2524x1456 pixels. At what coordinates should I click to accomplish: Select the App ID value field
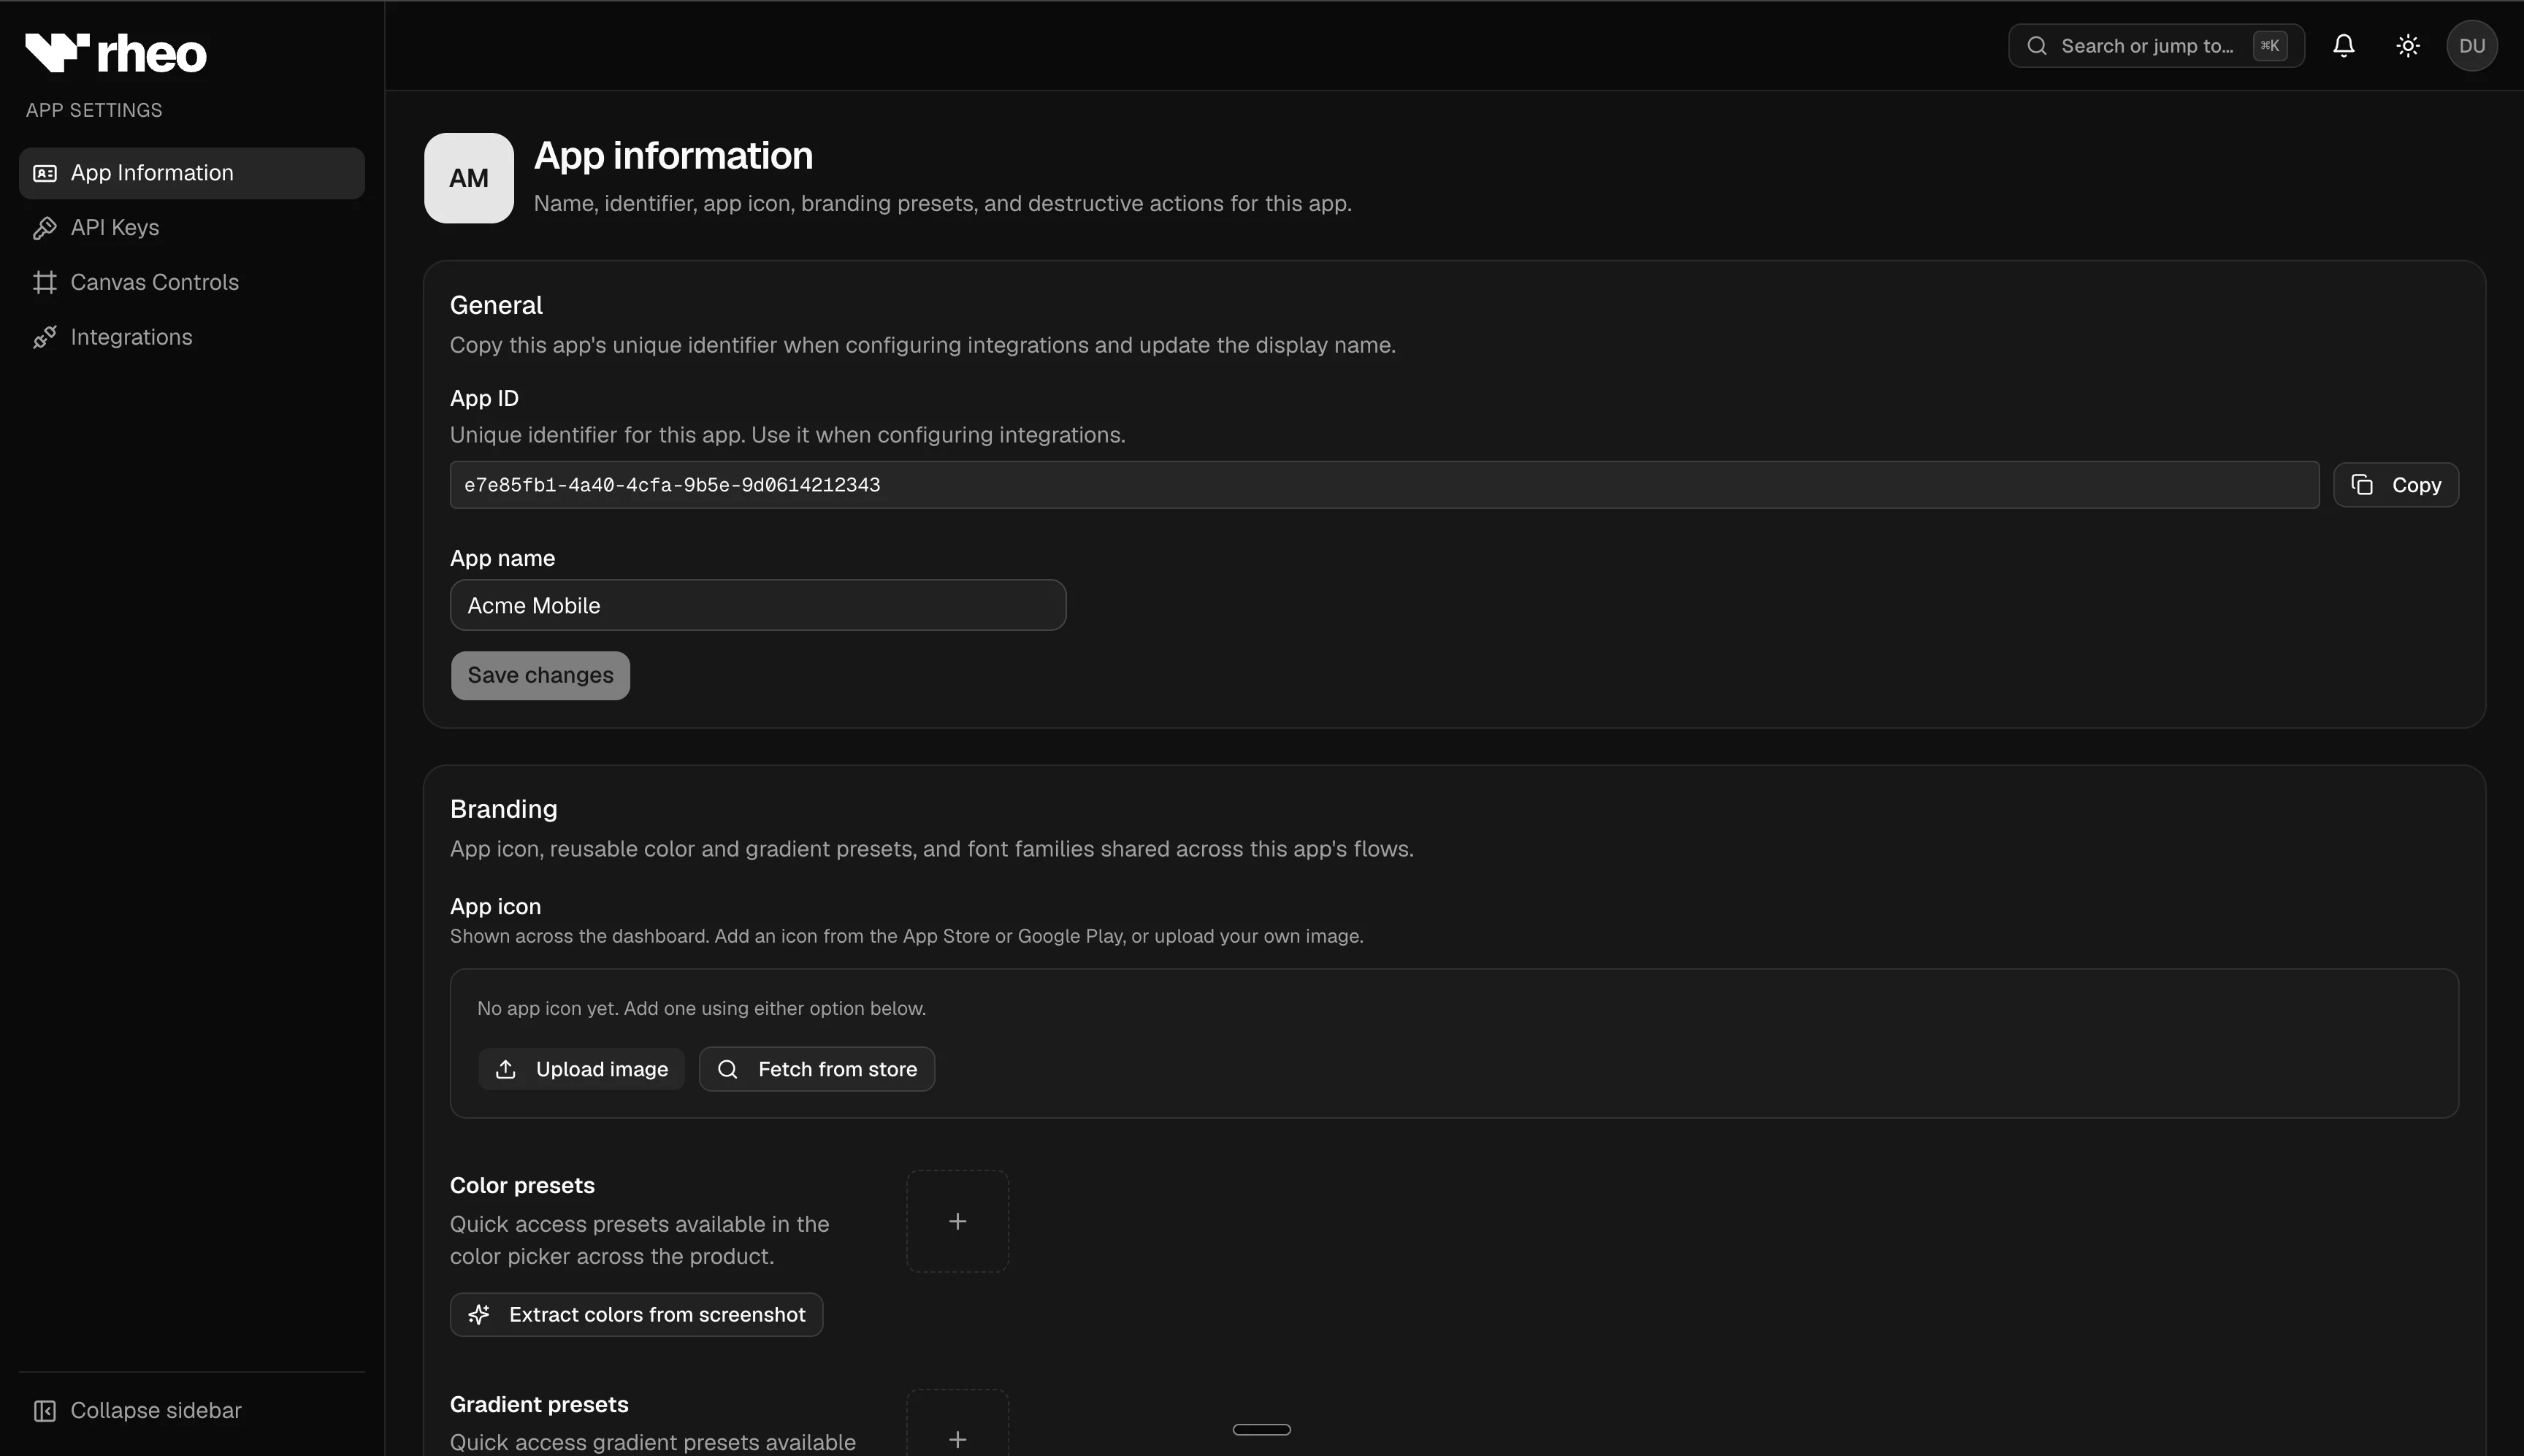pos(1384,485)
